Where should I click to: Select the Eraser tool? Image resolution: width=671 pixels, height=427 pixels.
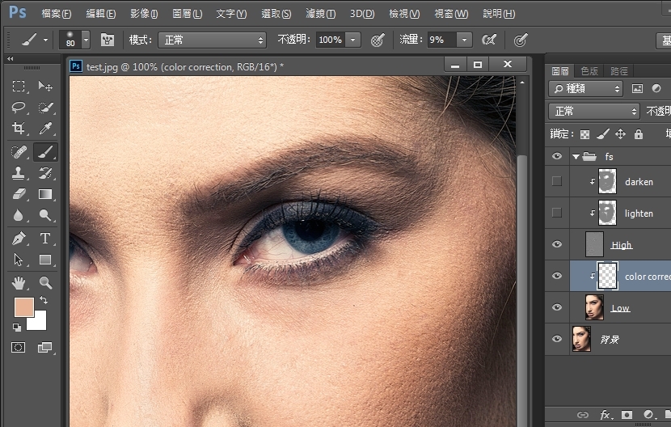click(x=19, y=194)
